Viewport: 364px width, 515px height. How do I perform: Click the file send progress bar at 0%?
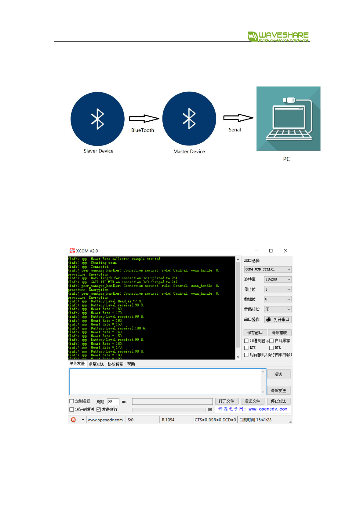[x=169, y=410]
